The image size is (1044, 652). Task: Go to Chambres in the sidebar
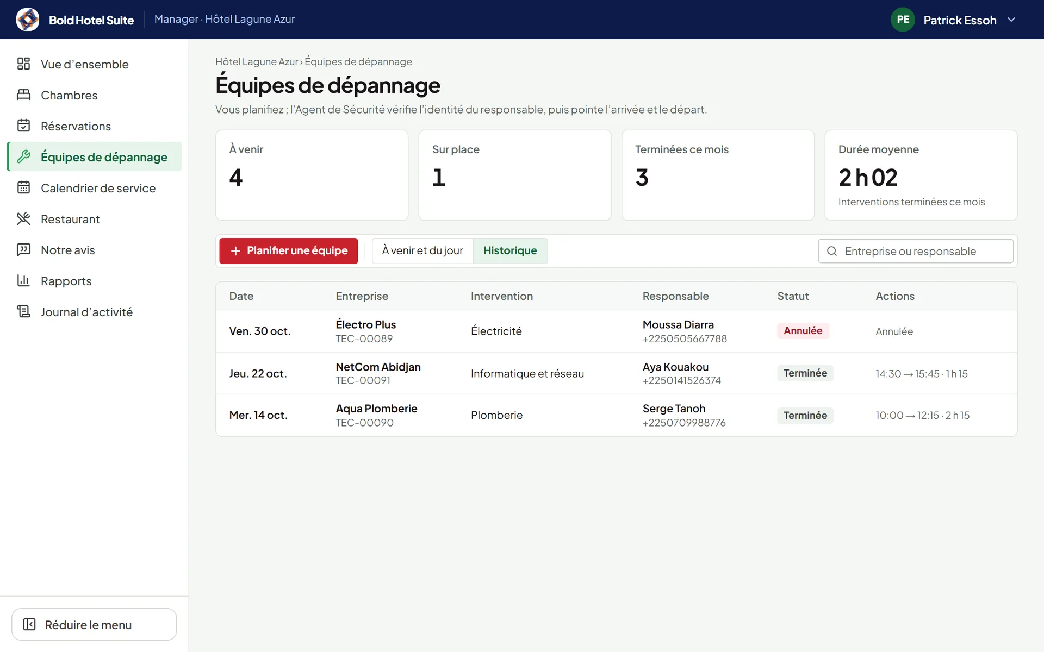click(95, 95)
